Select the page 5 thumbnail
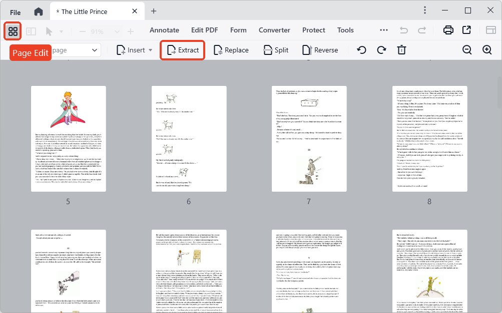Screen dimensions: 502x313 [68, 139]
